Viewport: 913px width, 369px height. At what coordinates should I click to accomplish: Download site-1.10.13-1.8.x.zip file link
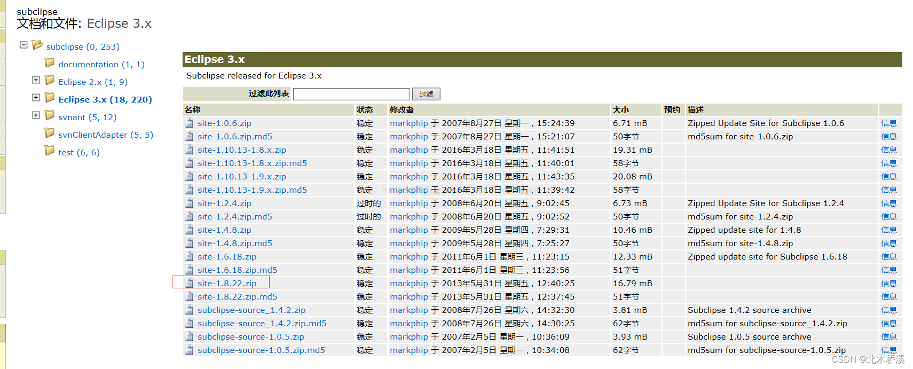242,150
